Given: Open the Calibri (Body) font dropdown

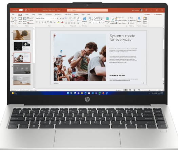Looking at the screenshot, I should 44,18.
